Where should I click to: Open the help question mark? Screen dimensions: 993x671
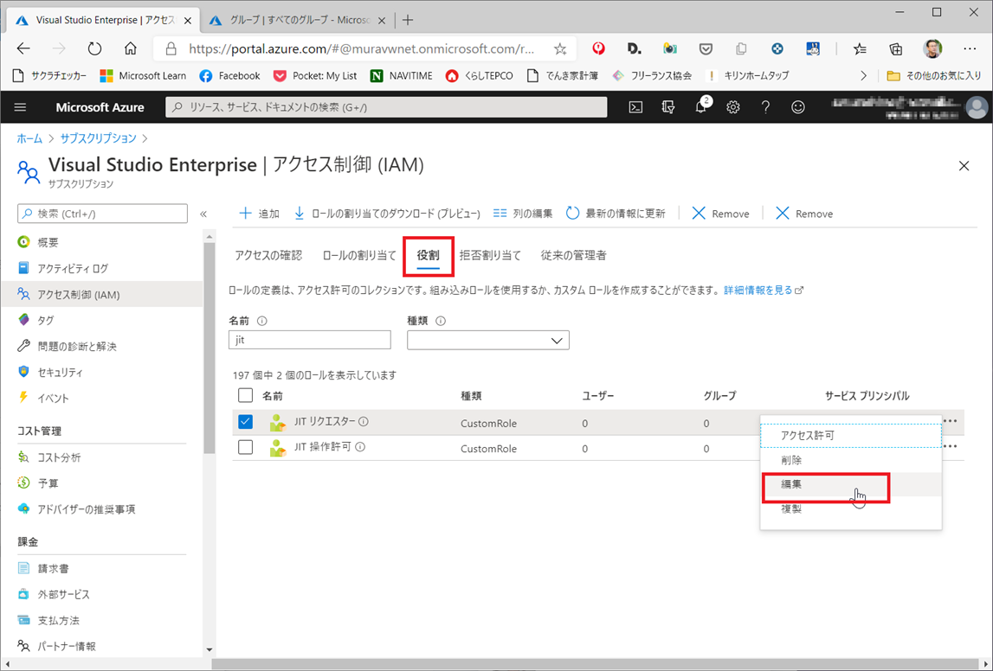coord(765,107)
